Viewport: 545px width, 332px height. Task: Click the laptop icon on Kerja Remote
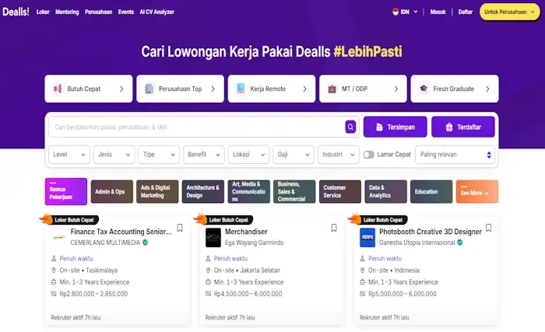point(241,88)
